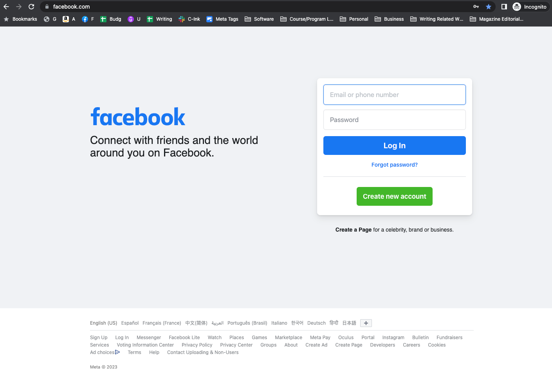Open the Careers footer link
The height and width of the screenshot is (372, 552).
(411, 345)
